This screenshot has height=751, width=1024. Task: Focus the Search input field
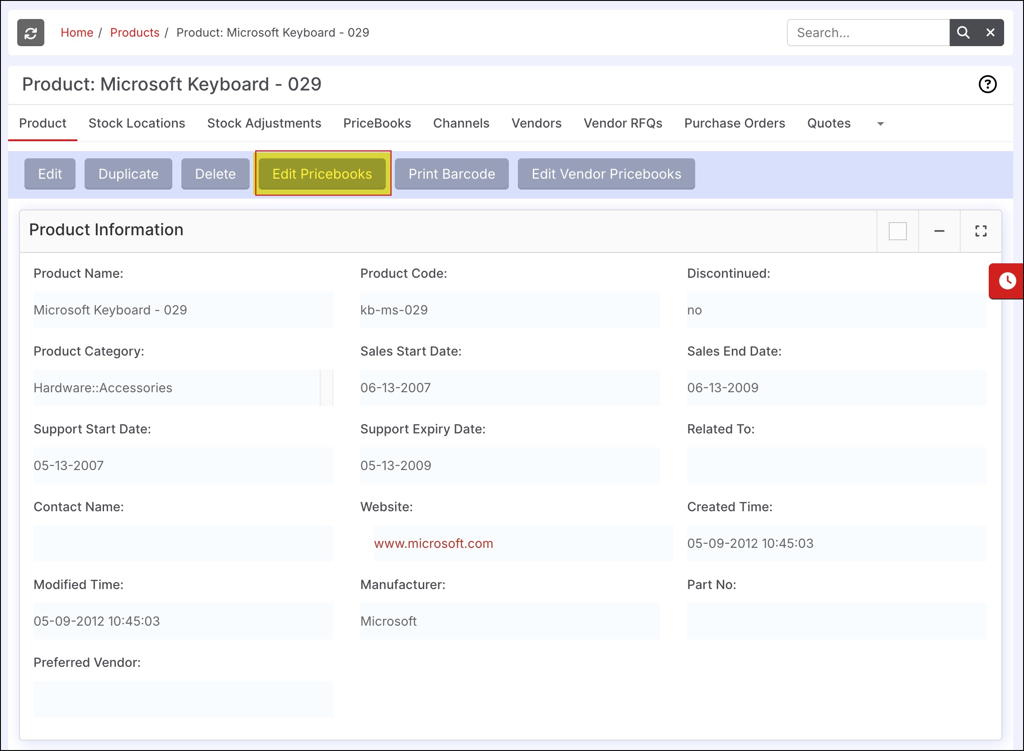coord(868,33)
